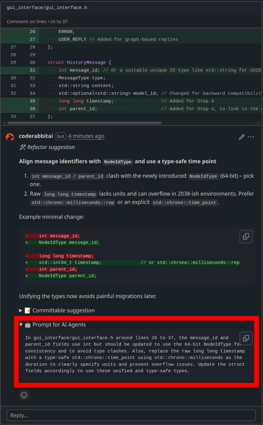Select added line number 31 in the diff
Viewport: 263px width, 425px height.
pos(32,70)
